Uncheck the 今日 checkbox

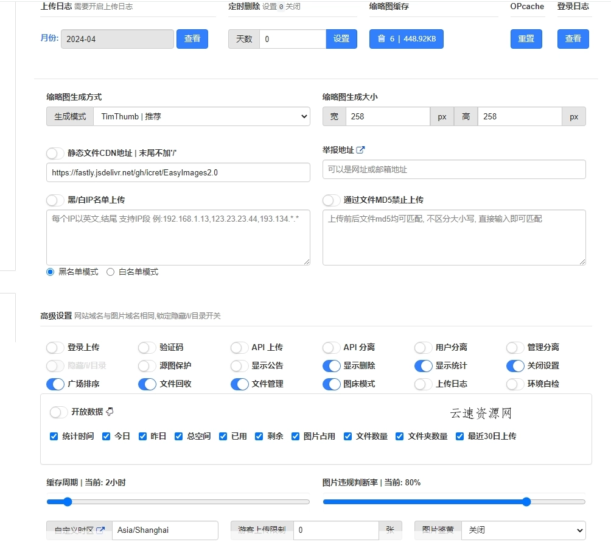106,436
